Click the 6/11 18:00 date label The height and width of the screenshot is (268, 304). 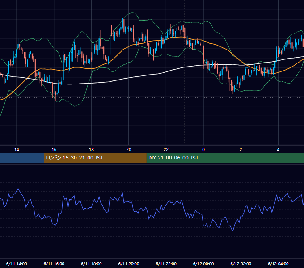pos(91,264)
